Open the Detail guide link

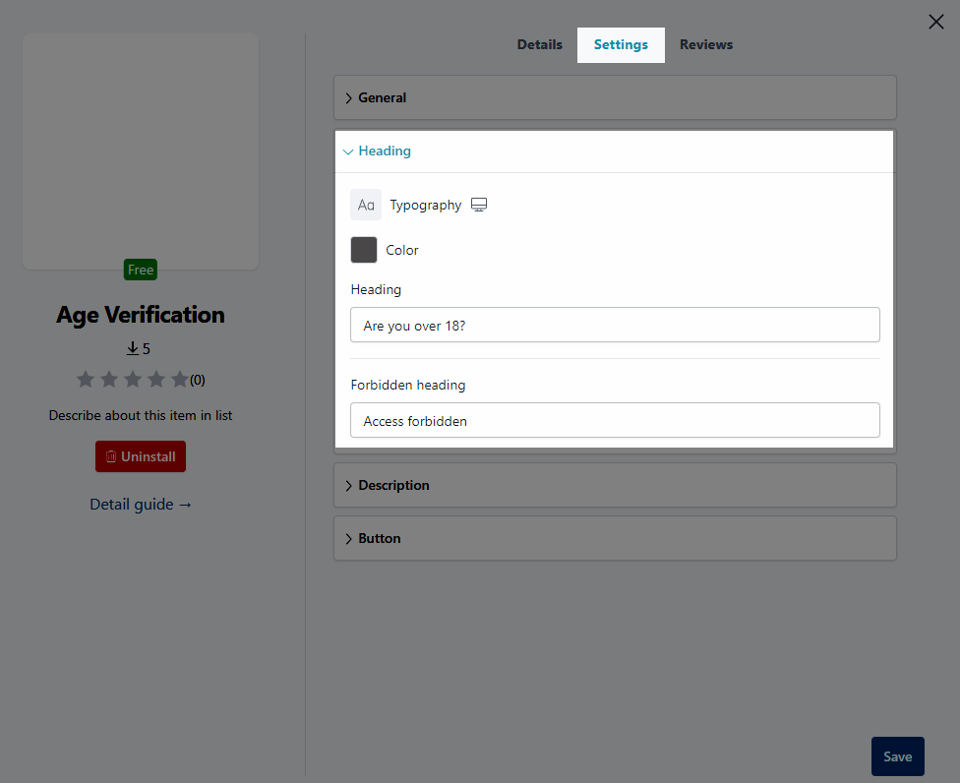tap(141, 505)
